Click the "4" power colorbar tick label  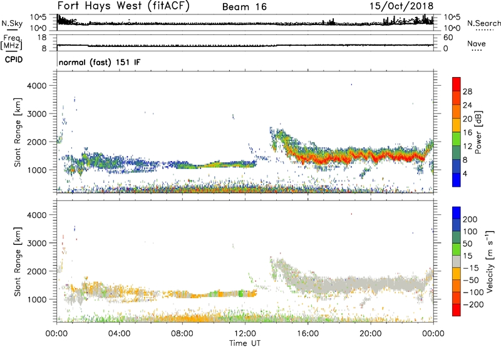[465, 173]
